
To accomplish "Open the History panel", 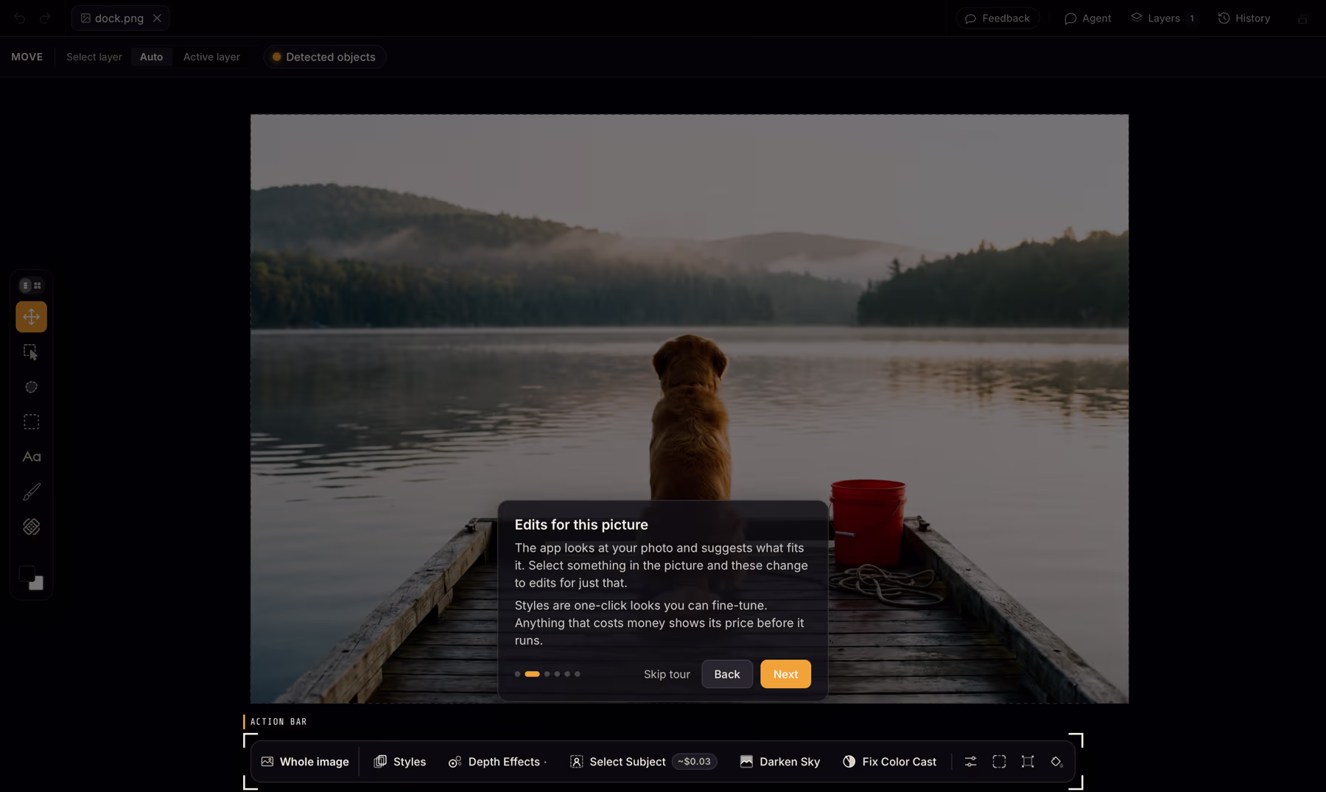I will [1244, 18].
